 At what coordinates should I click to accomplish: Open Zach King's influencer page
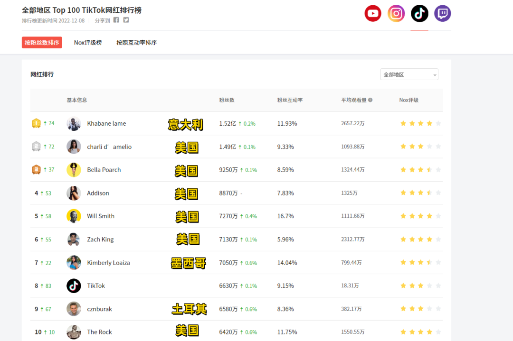tap(100, 240)
